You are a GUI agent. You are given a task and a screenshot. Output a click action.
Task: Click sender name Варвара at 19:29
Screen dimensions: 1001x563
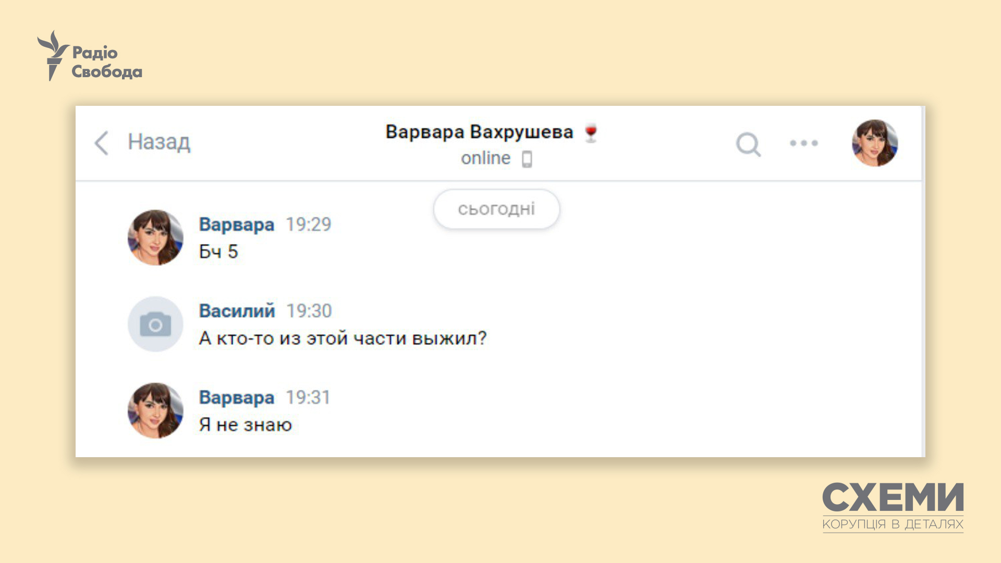pyautogui.click(x=236, y=225)
